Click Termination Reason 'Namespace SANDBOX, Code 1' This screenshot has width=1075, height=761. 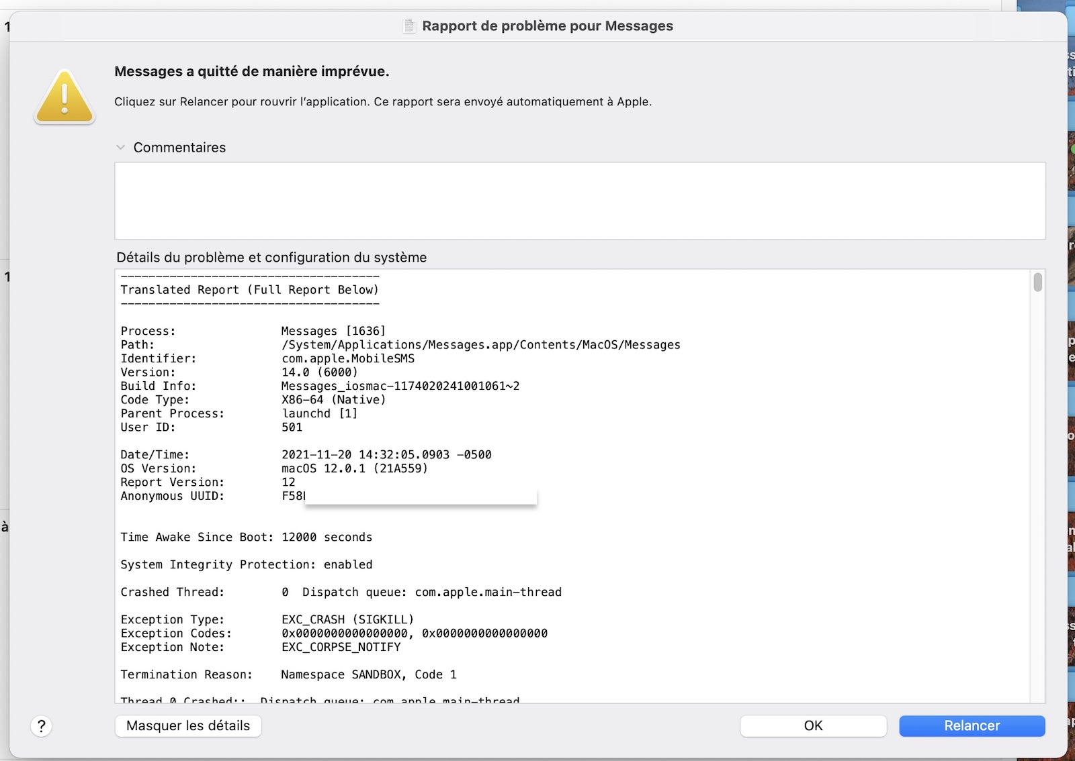click(369, 675)
